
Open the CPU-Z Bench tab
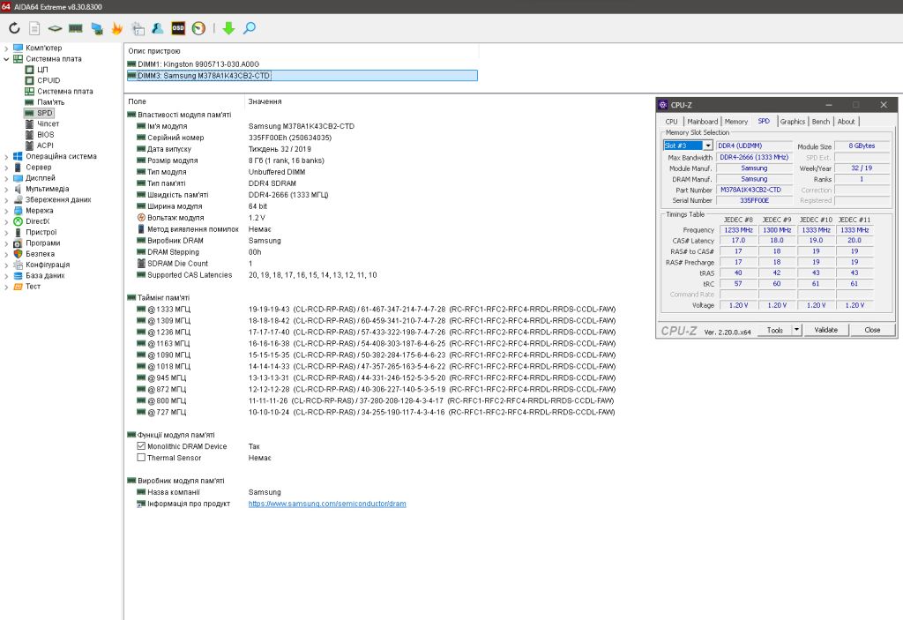(821, 122)
